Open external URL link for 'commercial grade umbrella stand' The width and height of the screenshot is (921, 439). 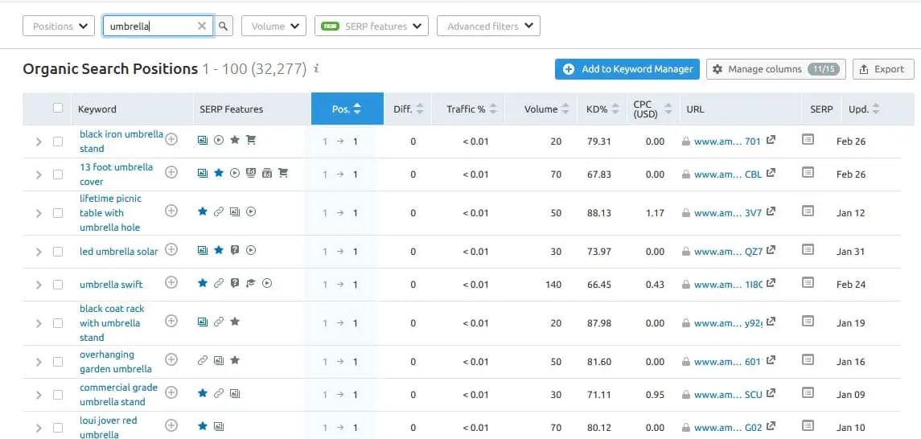pos(771,394)
